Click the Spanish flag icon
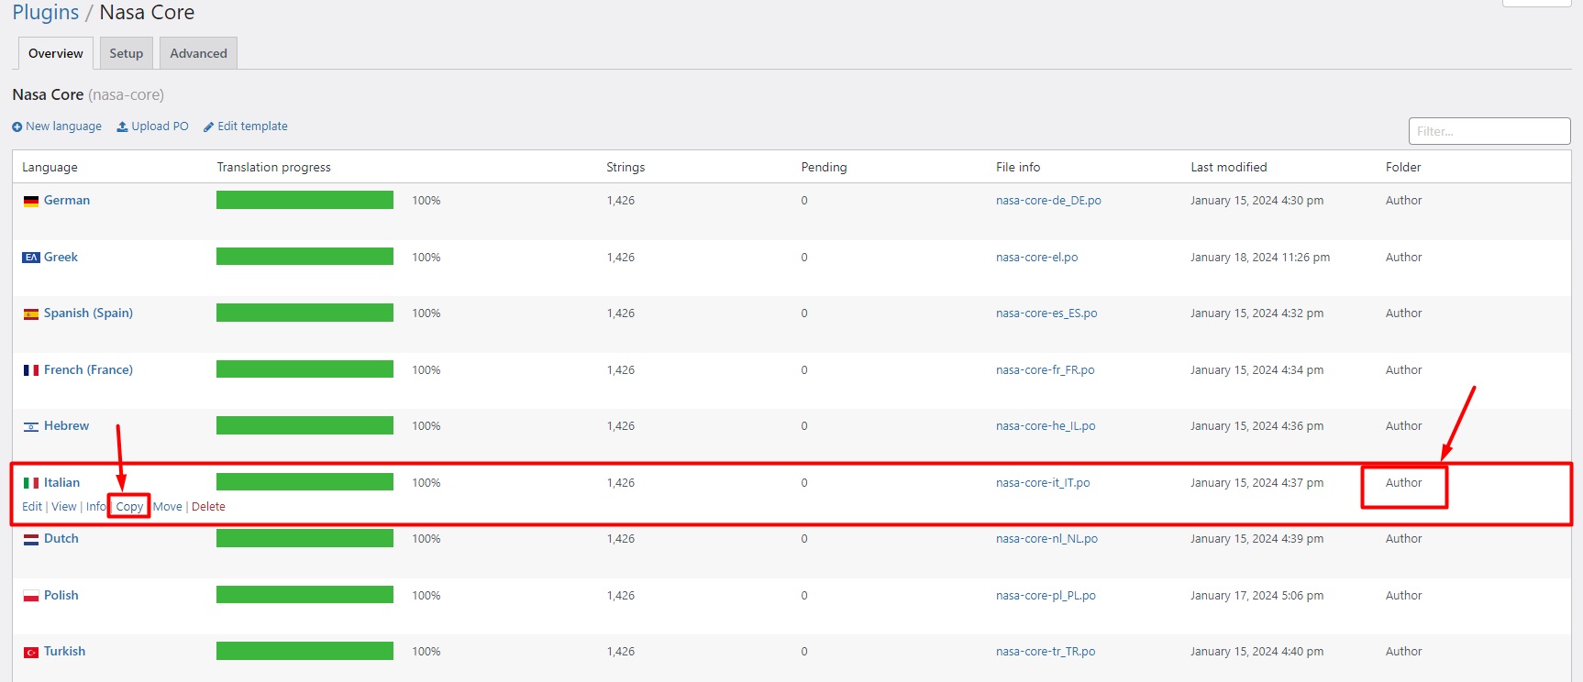The width and height of the screenshot is (1583, 682). tap(31, 313)
